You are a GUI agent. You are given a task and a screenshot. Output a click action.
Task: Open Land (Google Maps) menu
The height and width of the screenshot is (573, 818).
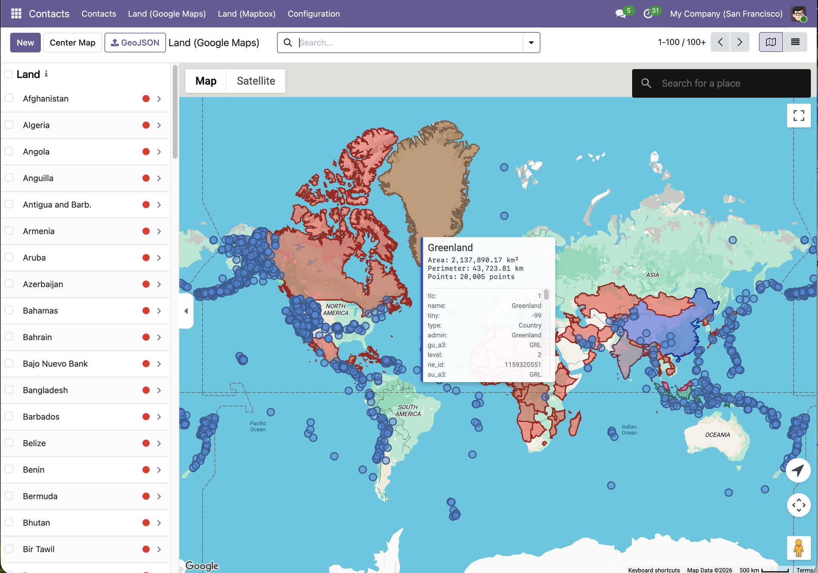(167, 14)
